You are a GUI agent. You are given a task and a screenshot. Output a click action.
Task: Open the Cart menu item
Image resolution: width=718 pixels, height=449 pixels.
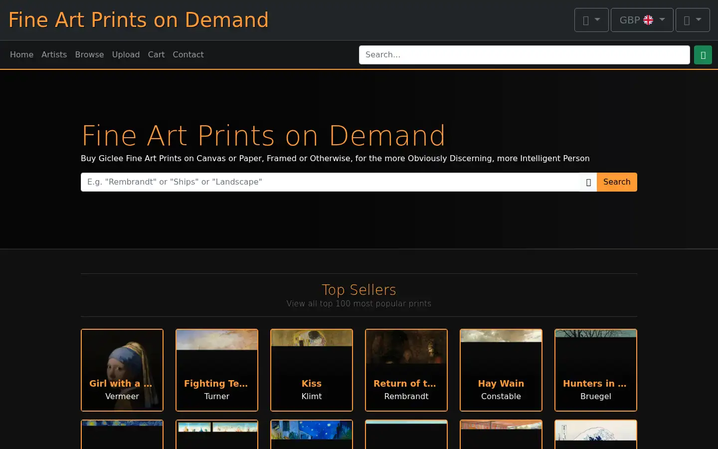156,55
